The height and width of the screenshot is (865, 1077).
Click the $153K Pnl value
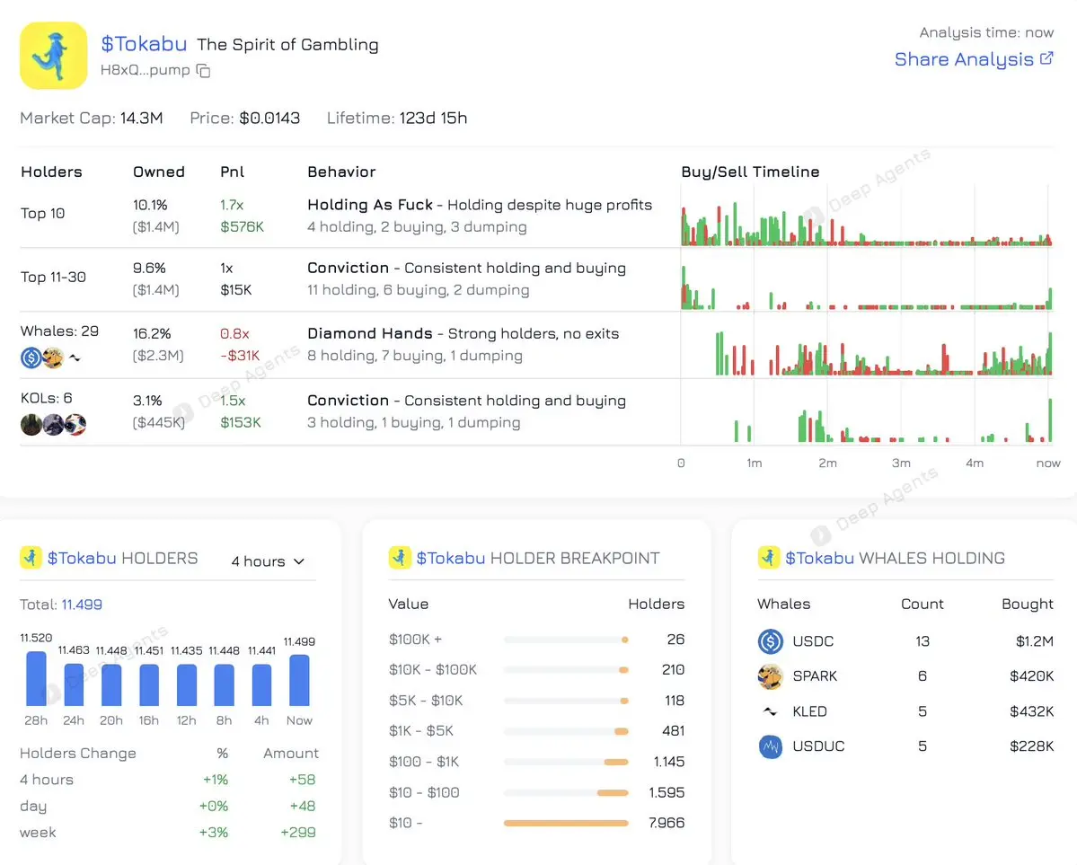point(241,422)
